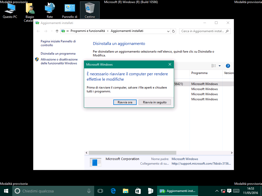Click the folder icon in the address bar
262x196 pixels.
point(63,31)
